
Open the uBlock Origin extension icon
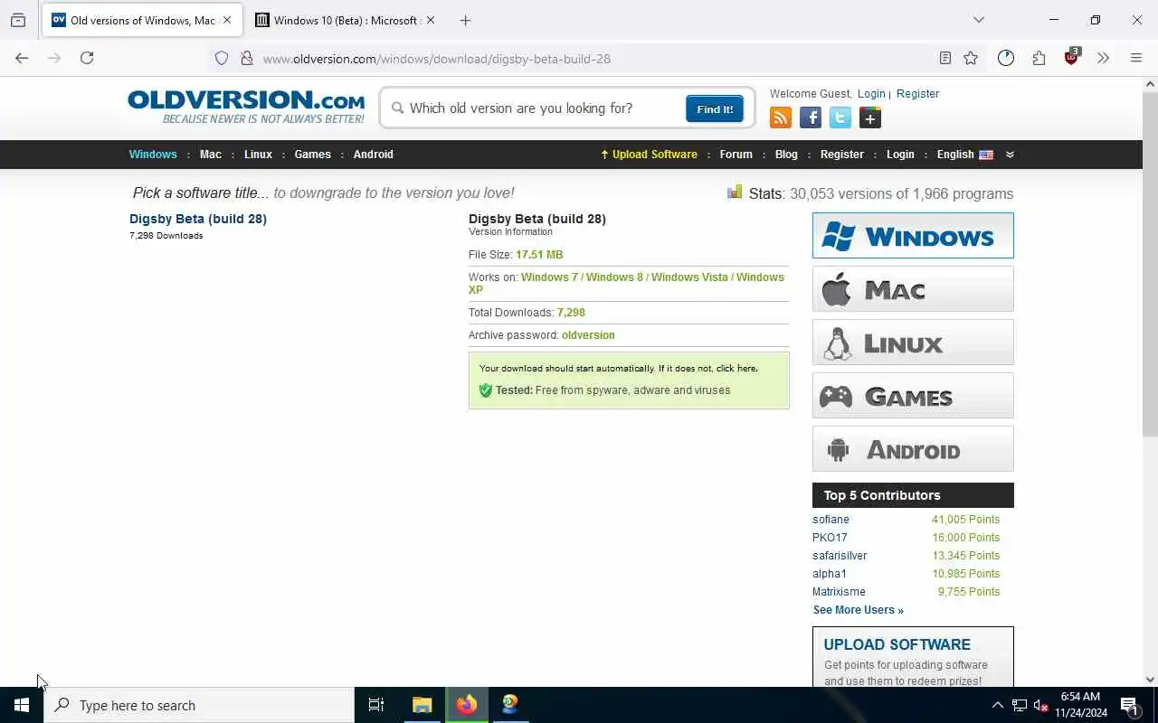click(1072, 57)
